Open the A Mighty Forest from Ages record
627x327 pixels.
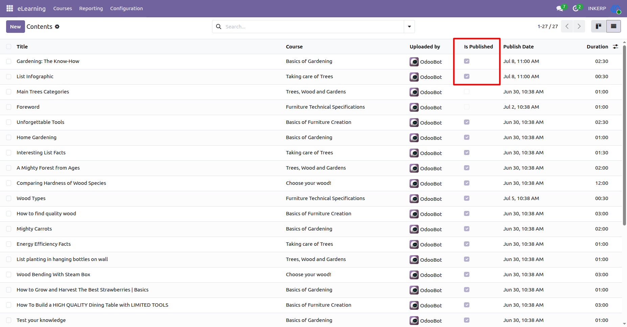[x=48, y=168]
